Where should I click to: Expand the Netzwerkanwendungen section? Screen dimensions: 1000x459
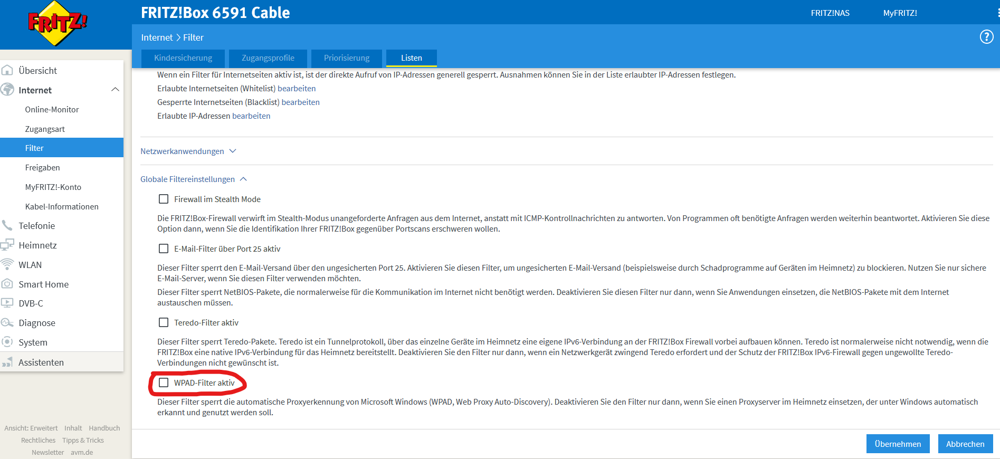(x=188, y=151)
